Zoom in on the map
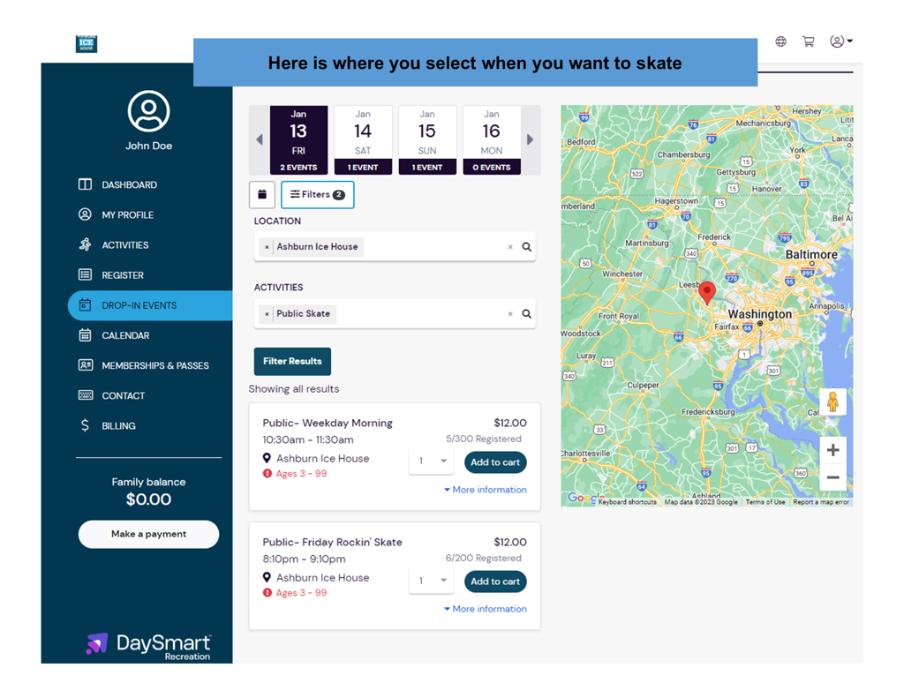Image resolution: width=904 pixels, height=698 pixels. pyautogui.click(x=832, y=450)
